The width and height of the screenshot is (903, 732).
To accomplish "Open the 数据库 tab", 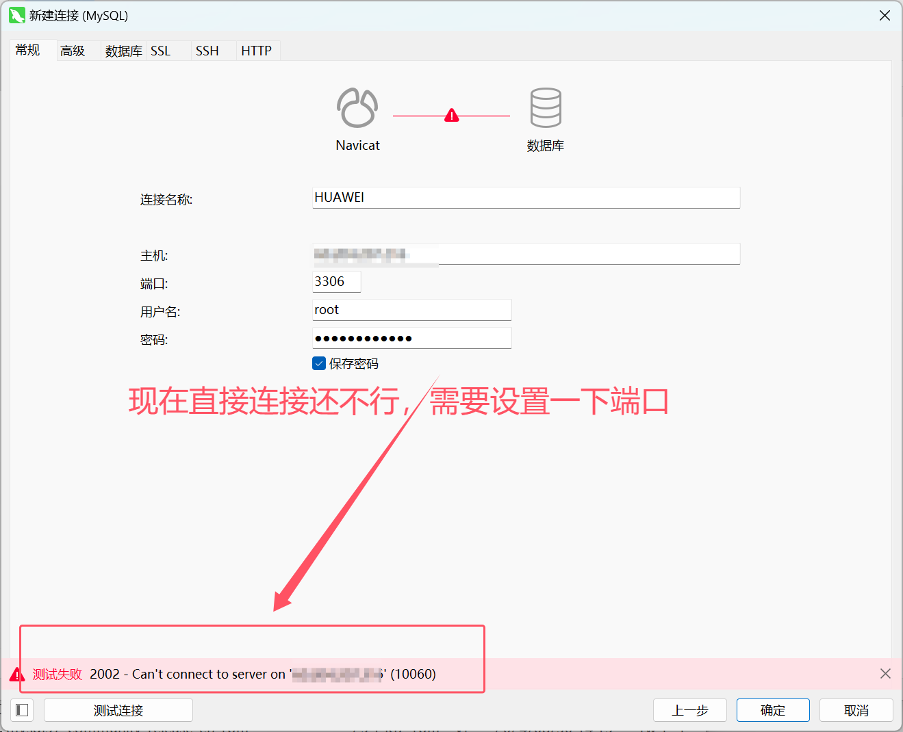I will [x=123, y=51].
